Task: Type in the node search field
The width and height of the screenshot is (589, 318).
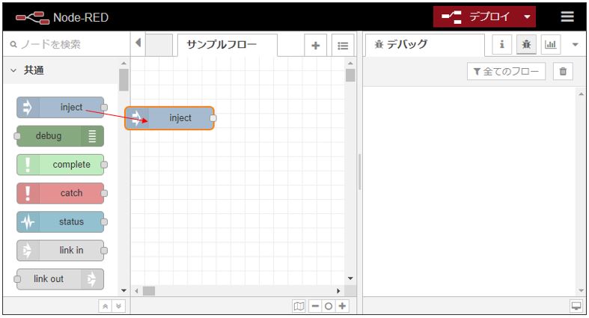Action: (x=66, y=45)
